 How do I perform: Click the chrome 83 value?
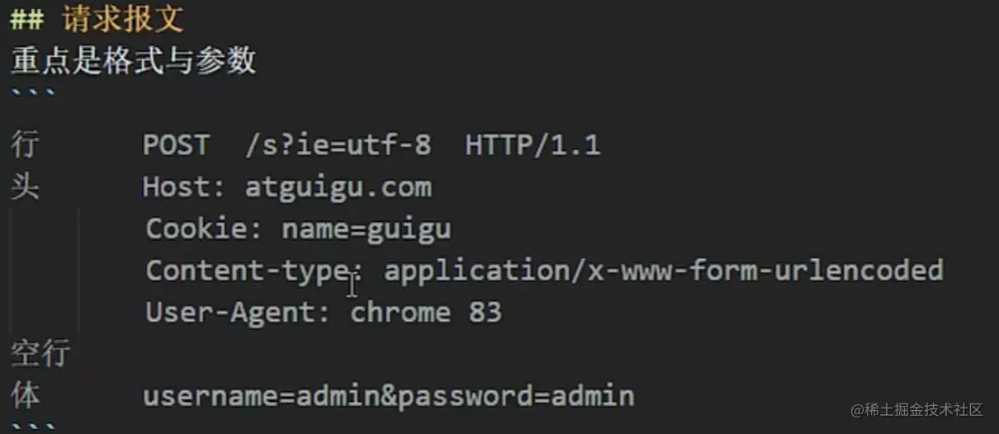[425, 313]
